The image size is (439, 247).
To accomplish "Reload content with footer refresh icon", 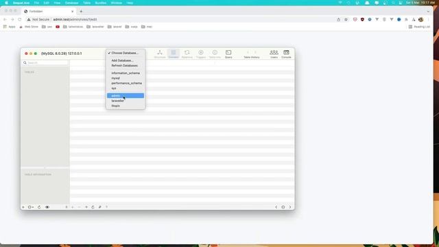I will tap(93, 207).
